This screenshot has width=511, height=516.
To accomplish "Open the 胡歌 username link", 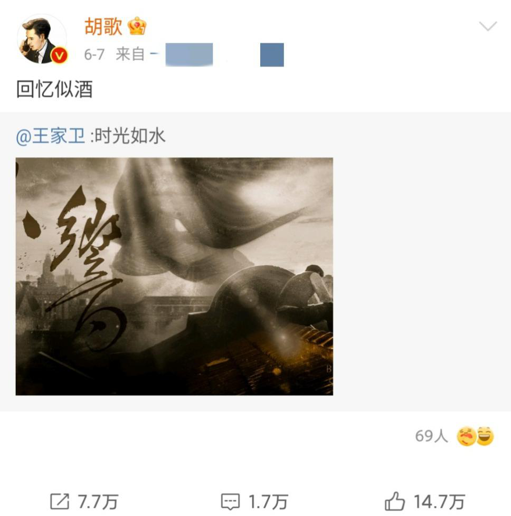I will coord(103,26).
